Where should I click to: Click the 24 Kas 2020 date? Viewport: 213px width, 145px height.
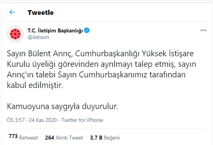(43, 120)
